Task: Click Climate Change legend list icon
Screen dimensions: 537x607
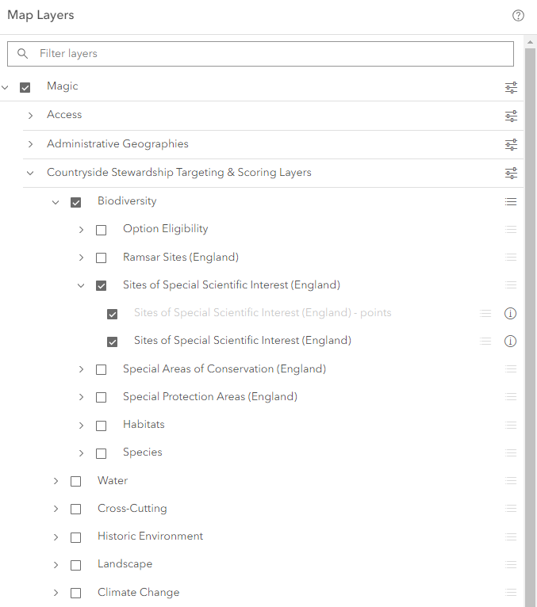Action: click(x=511, y=592)
